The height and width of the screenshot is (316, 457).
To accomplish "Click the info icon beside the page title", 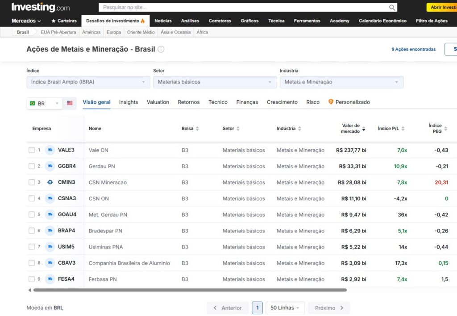I will pos(161,49).
